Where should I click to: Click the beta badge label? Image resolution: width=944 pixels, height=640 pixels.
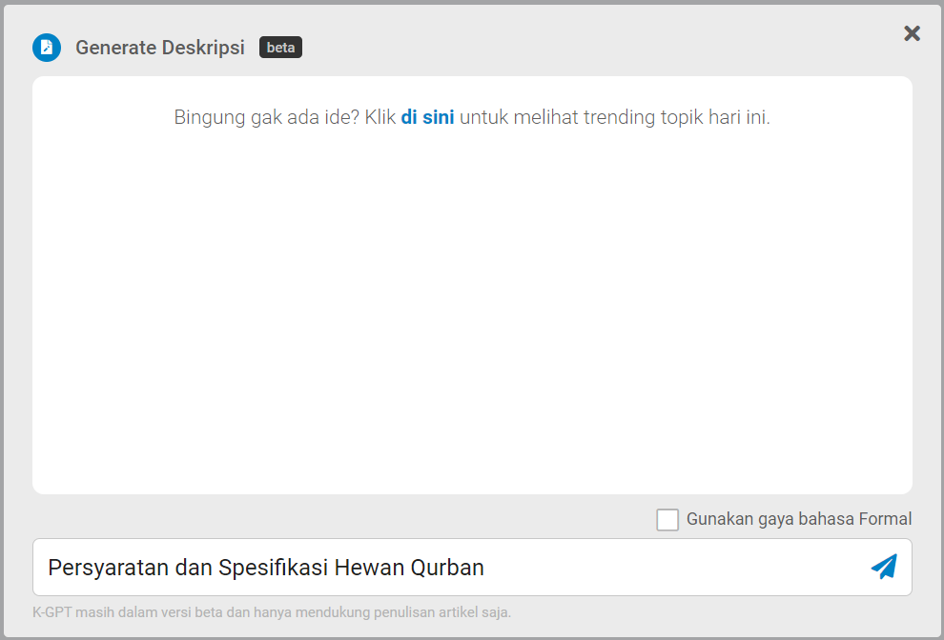[280, 48]
